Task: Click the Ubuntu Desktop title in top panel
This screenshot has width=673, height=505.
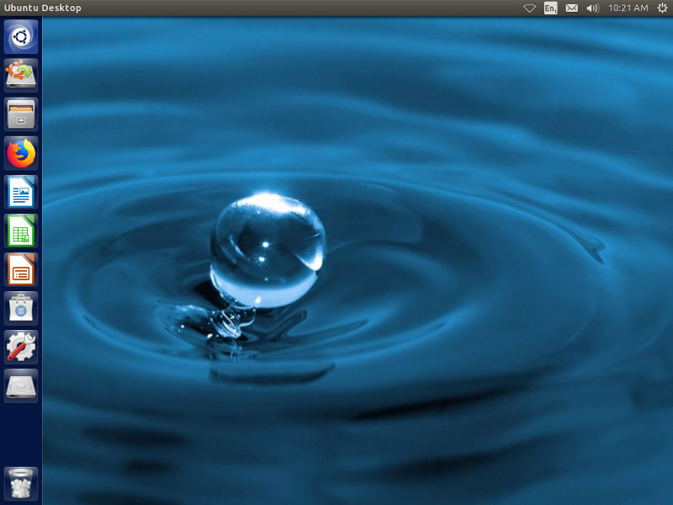Action: point(42,8)
